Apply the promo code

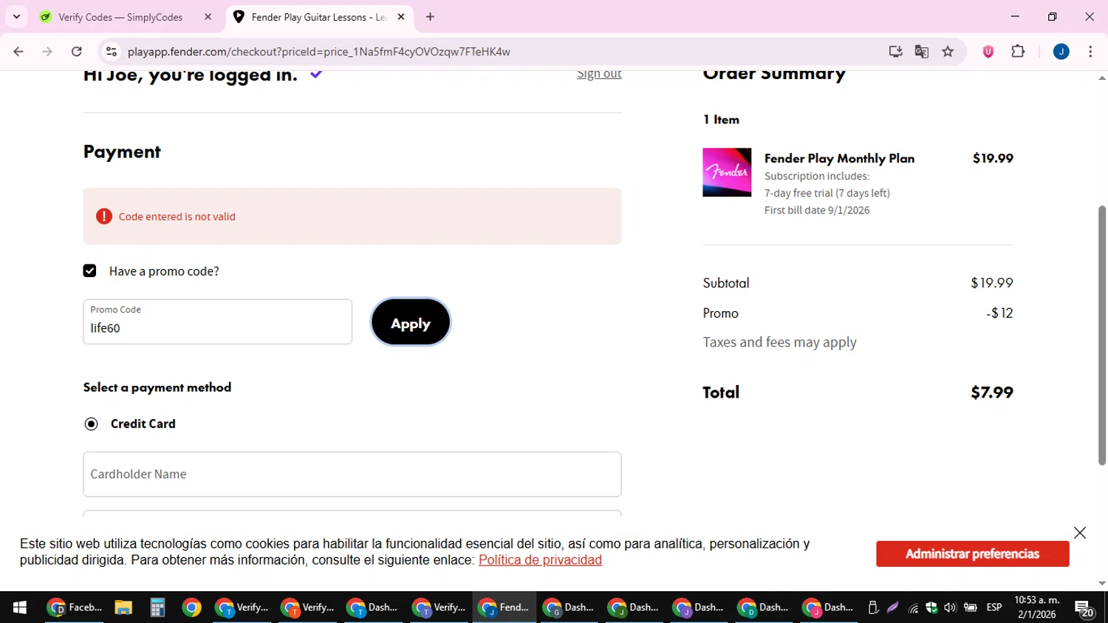coord(411,322)
